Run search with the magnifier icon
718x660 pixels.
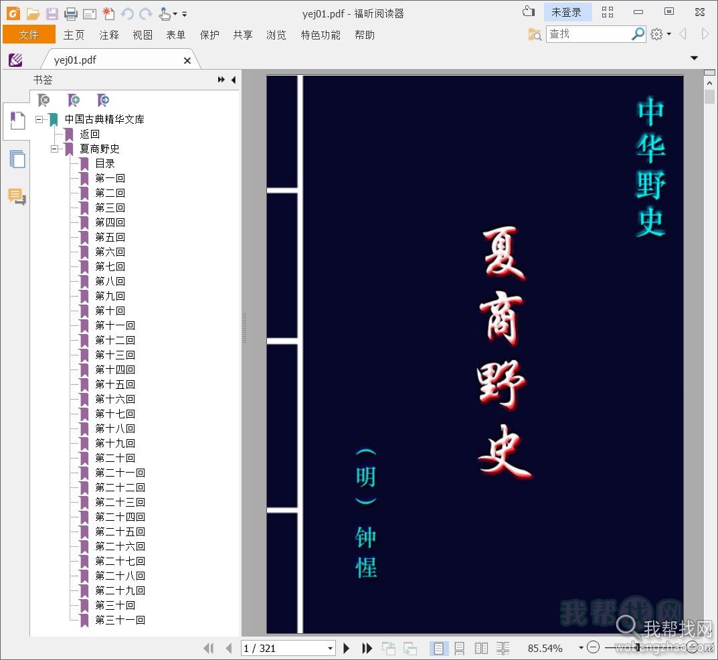point(638,33)
